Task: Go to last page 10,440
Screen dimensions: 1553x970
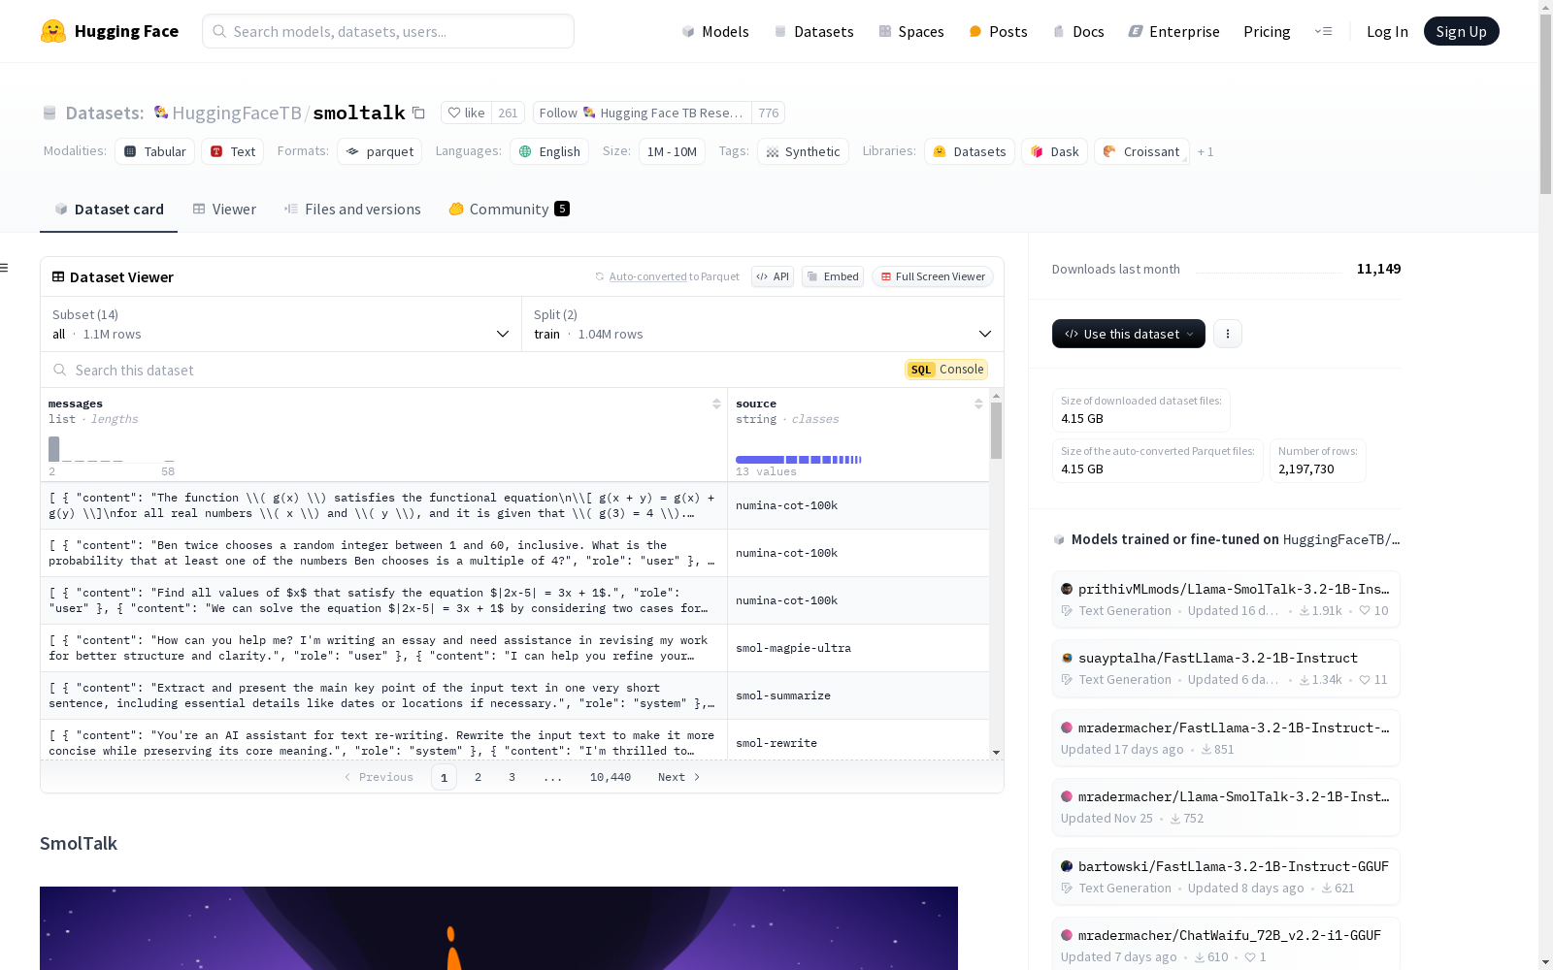Action: [x=611, y=777]
